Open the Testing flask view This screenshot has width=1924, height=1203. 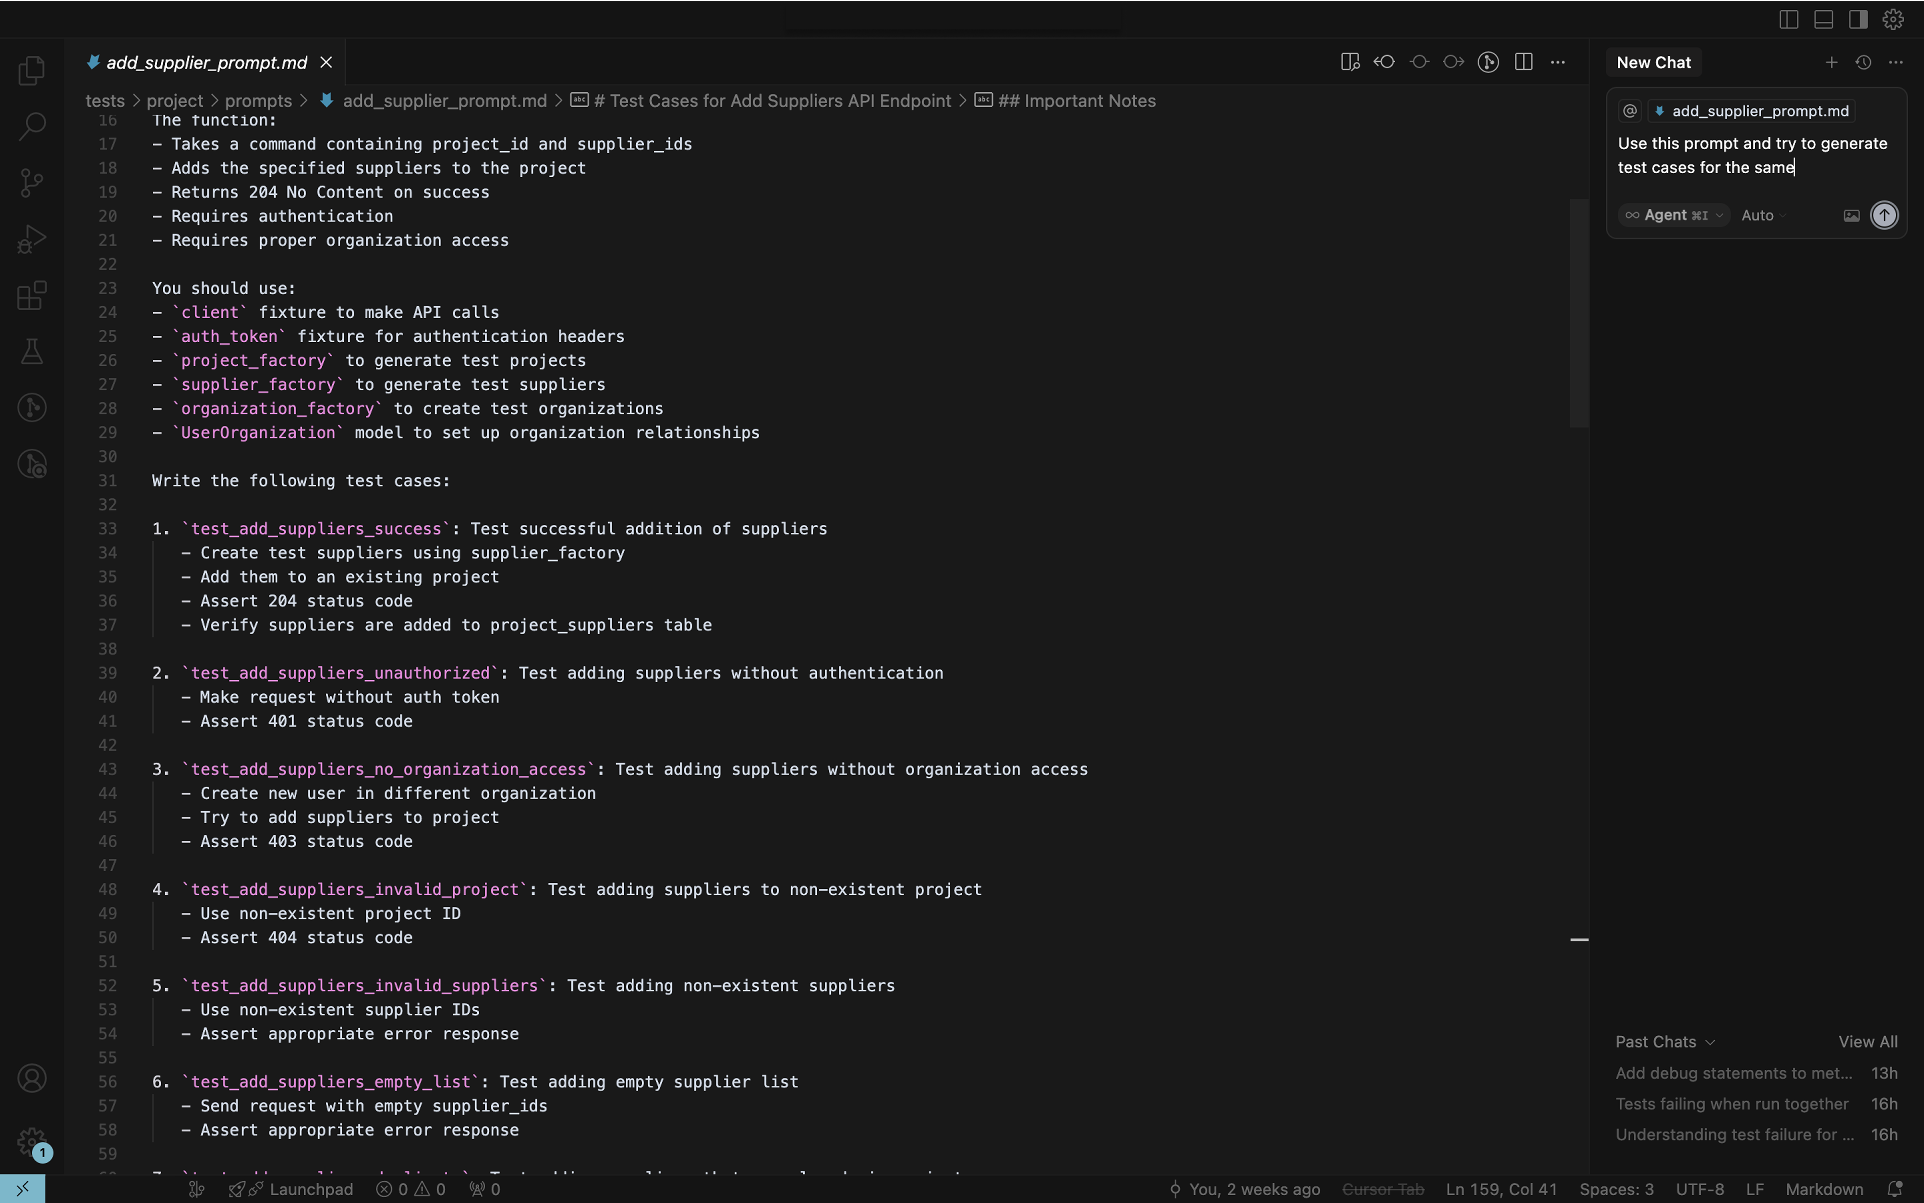(32, 351)
